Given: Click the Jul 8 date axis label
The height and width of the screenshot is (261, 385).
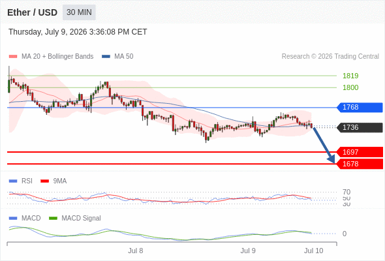Looking at the screenshot, I should click(x=135, y=251).
